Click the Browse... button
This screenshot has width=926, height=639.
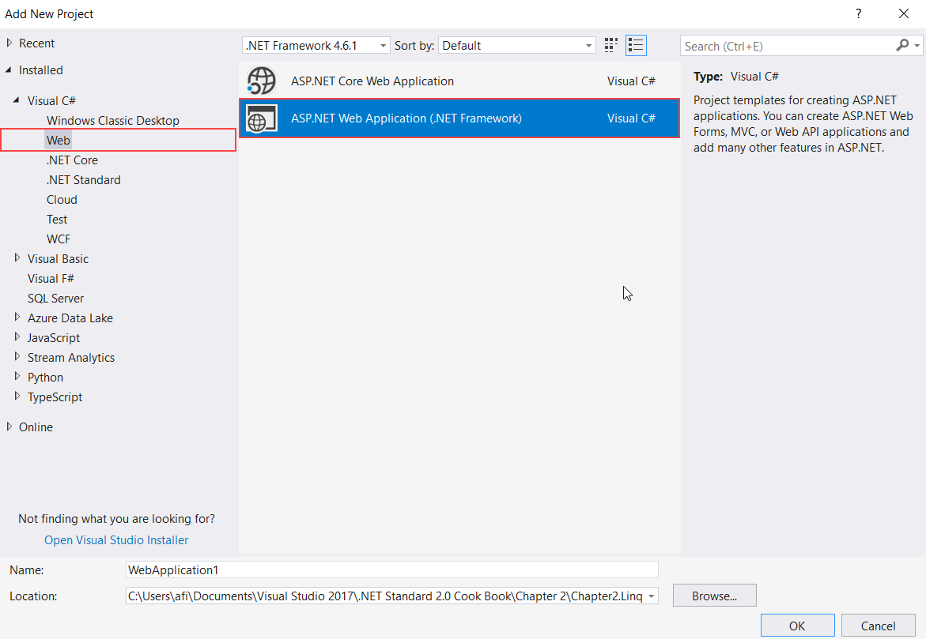click(x=715, y=596)
